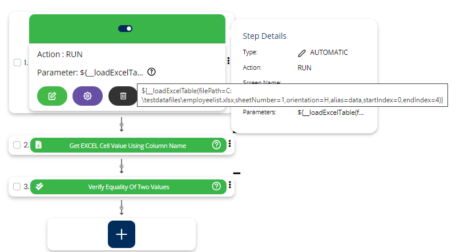Open the purple step settings gear
Viewport: 456px width, 252px height.
point(87,96)
